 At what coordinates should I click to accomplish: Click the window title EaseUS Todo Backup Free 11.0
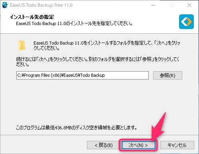click(41, 5)
